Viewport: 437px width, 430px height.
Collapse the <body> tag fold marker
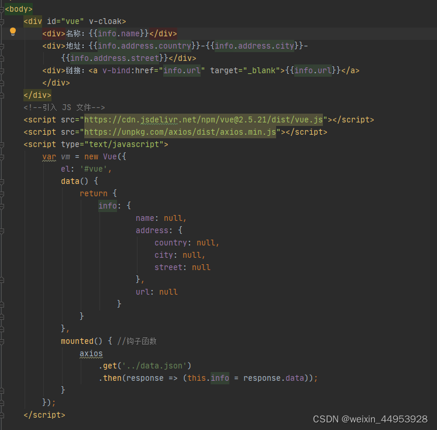click(1, 9)
